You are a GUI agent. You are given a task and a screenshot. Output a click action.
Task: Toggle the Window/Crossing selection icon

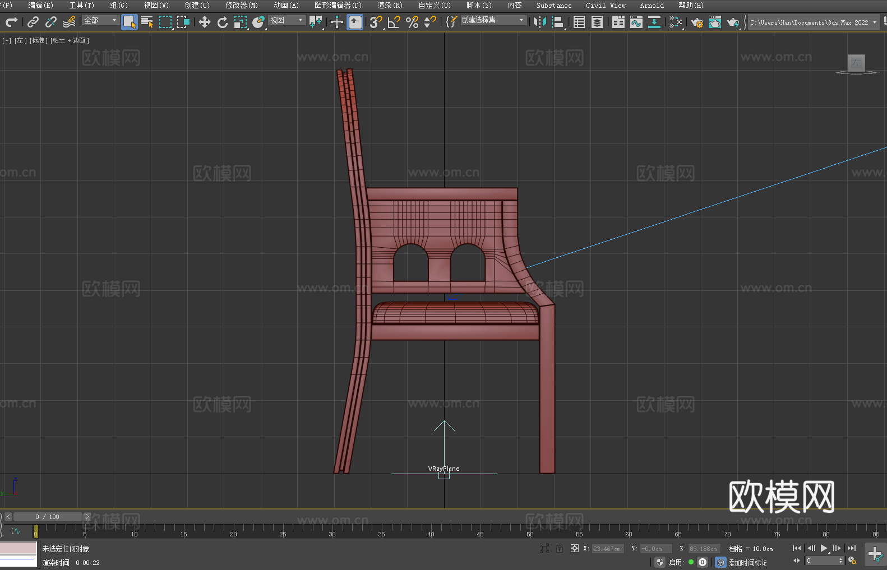[183, 22]
